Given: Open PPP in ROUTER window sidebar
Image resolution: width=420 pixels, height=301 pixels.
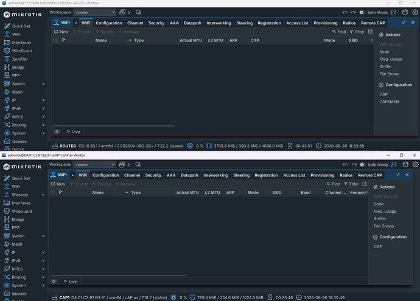Looking at the screenshot, I should click(x=12, y=75).
